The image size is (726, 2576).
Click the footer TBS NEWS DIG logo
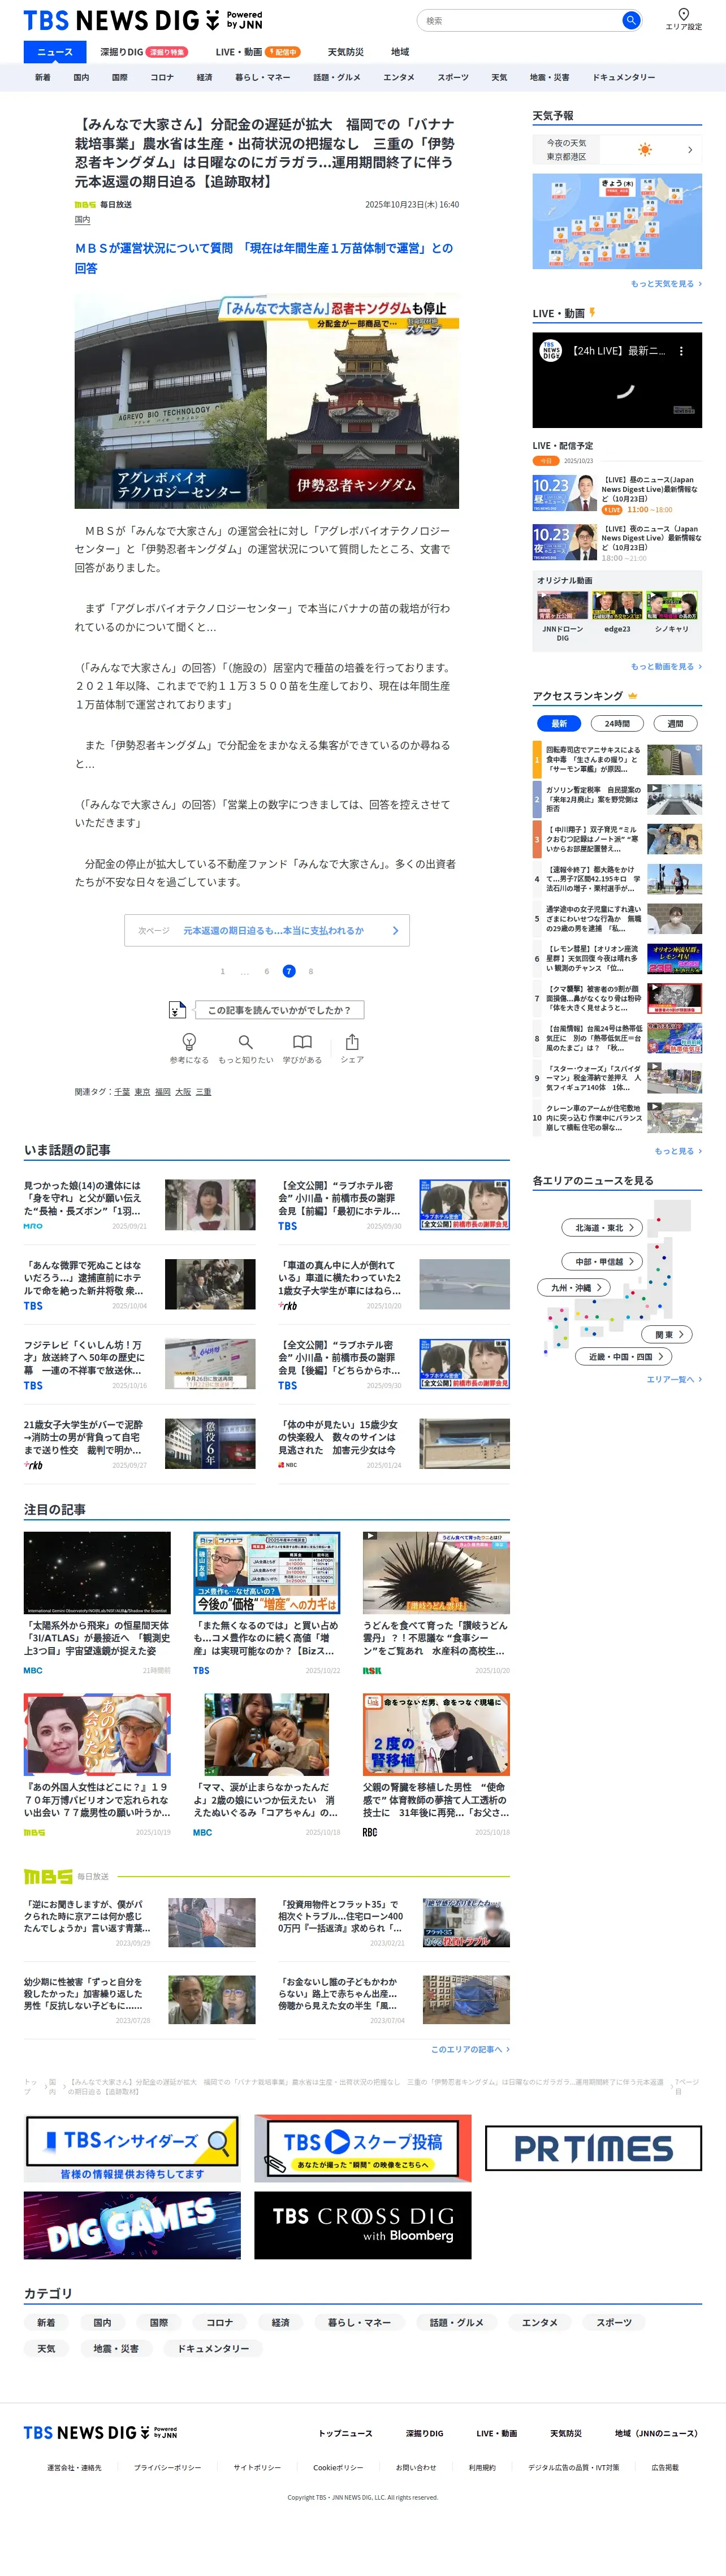click(x=100, y=2432)
